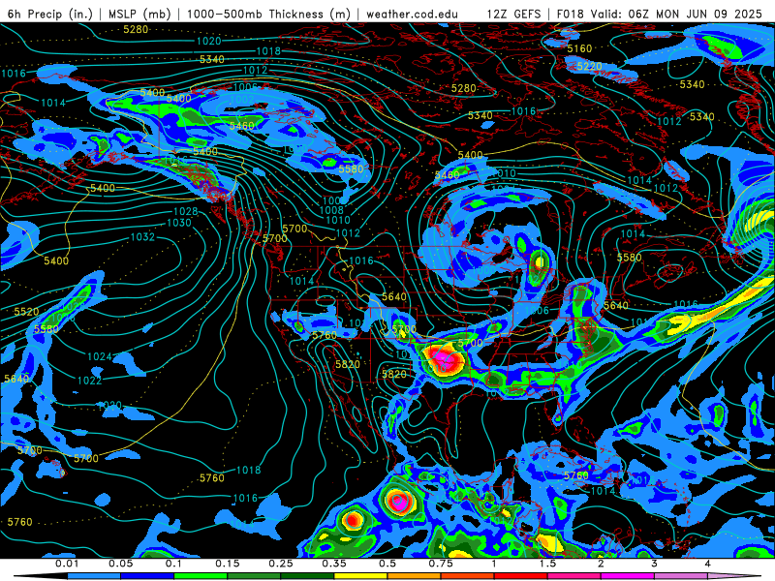This screenshot has height=581, width=775.
Task: Click the '0.05' legend value
Action: pos(120,564)
